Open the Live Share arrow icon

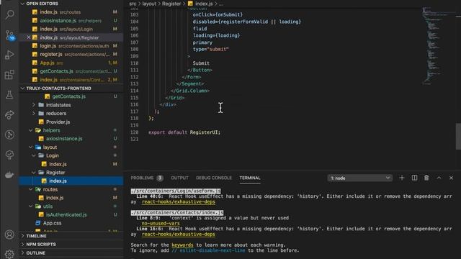pos(9,114)
